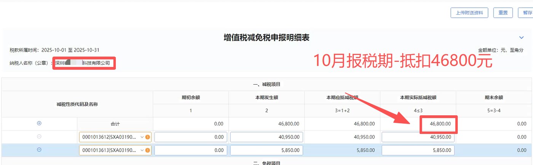The image size is (533, 165).
Task: Click the 期末余额 column header
Action: 494,97
